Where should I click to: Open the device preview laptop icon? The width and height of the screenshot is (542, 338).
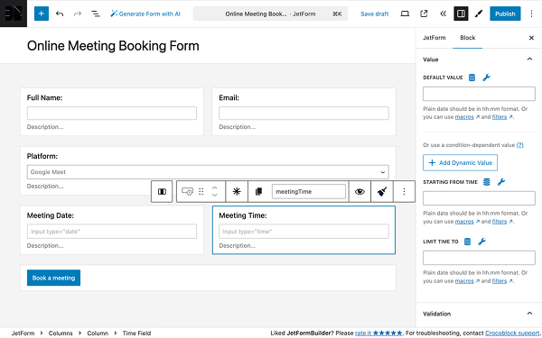405,14
